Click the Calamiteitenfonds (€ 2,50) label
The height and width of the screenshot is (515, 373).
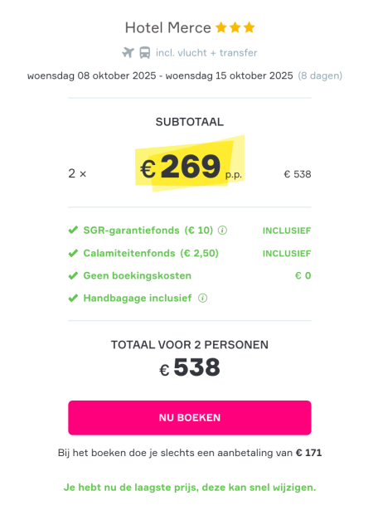(151, 253)
